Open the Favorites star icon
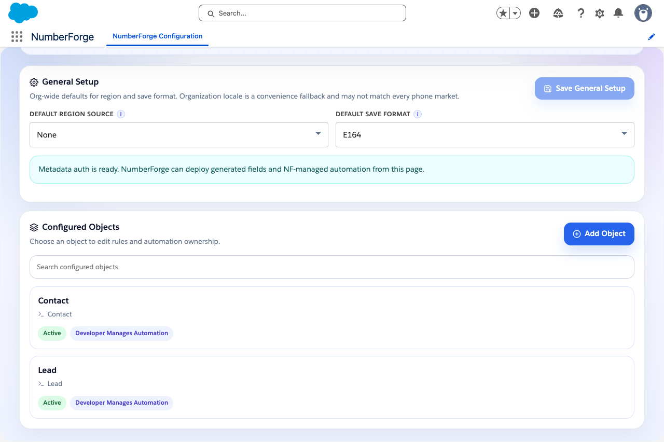This screenshot has height=442, width=664. (x=503, y=13)
